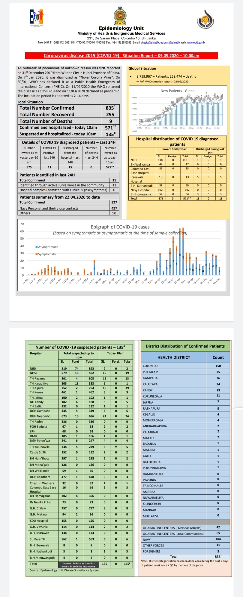Click the Epidemiology Unit logo with colorful figures

(x=37, y=18)
